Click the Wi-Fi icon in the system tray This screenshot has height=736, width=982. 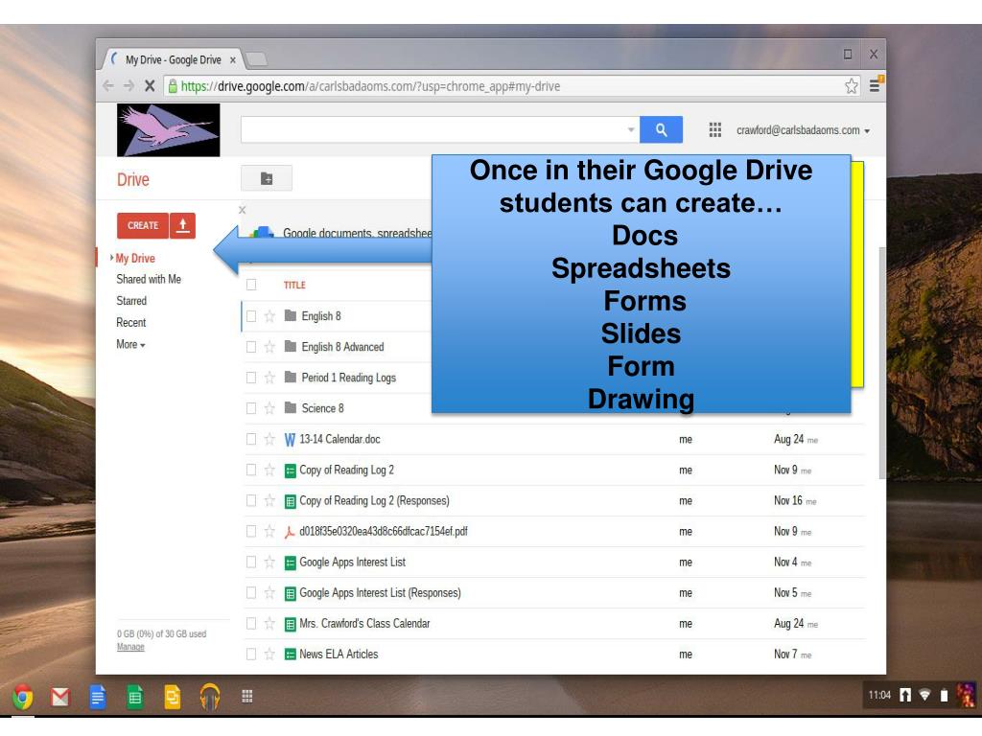924,695
